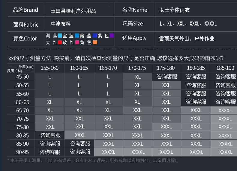Click the XL cell in row 60-65, column 160-165
237x171 pixels.
79,103
